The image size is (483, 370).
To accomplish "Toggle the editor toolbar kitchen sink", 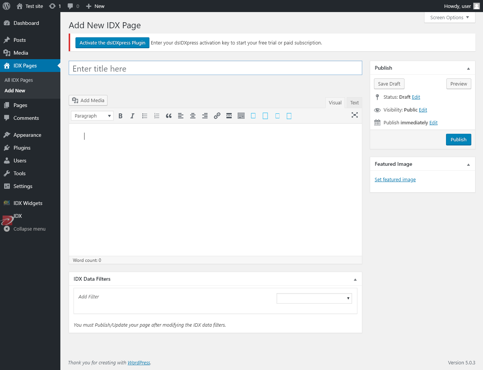I will 241,116.
